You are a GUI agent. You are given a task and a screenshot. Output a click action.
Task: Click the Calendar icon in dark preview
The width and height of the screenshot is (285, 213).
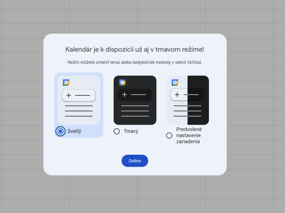(122, 83)
